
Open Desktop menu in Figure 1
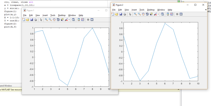pyautogui.click(x=62, y=15)
